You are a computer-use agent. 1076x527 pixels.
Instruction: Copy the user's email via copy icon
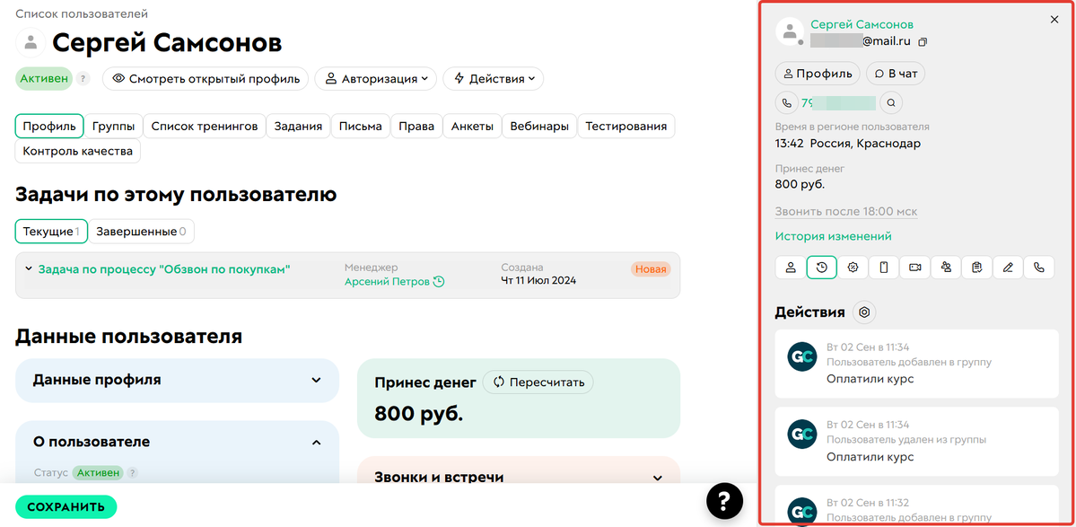[x=923, y=41]
